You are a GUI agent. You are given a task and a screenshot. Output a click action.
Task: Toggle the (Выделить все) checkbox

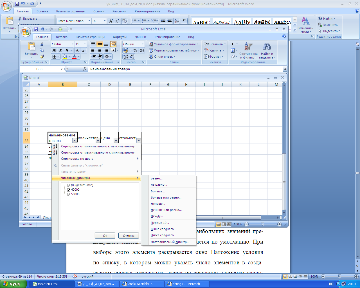pos(69,185)
